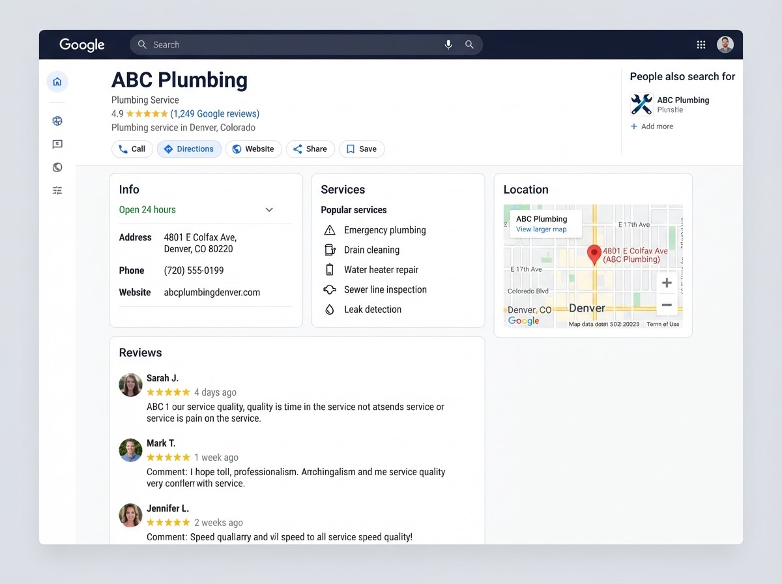This screenshot has height=584, width=782.
Task: Click Mark T. reviewer avatar
Action: click(x=130, y=450)
